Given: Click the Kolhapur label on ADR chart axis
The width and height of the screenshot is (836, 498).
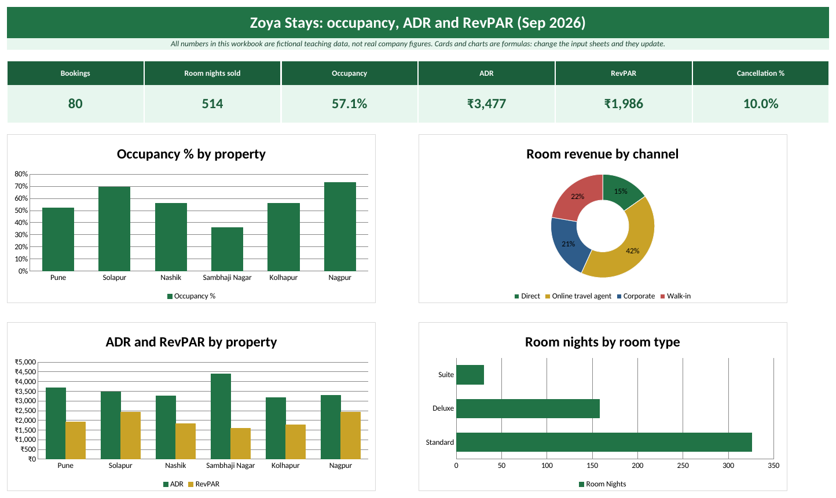Looking at the screenshot, I should 285,466.
